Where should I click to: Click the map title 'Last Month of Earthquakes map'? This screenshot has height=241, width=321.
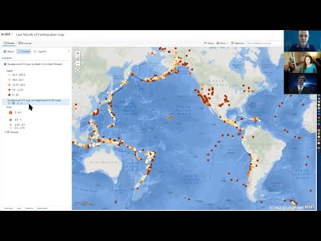(x=40, y=35)
